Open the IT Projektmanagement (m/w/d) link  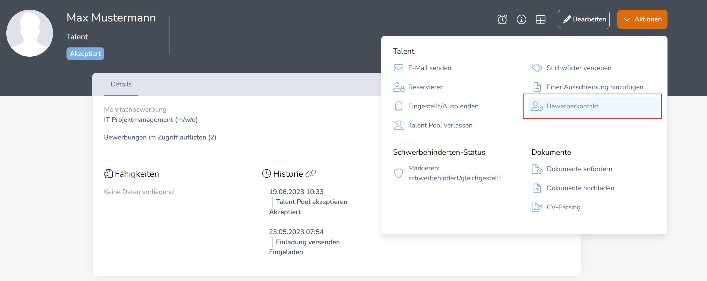click(151, 120)
